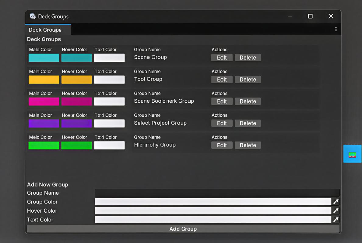Select the purple Hover Color swatch
Viewport: 362px width, 243px height.
point(76,123)
